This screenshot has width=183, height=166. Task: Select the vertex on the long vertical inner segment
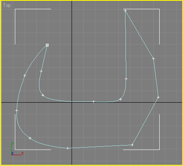(126, 79)
